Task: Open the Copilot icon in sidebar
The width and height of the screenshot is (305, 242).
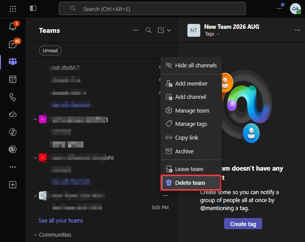Action: click(13, 132)
